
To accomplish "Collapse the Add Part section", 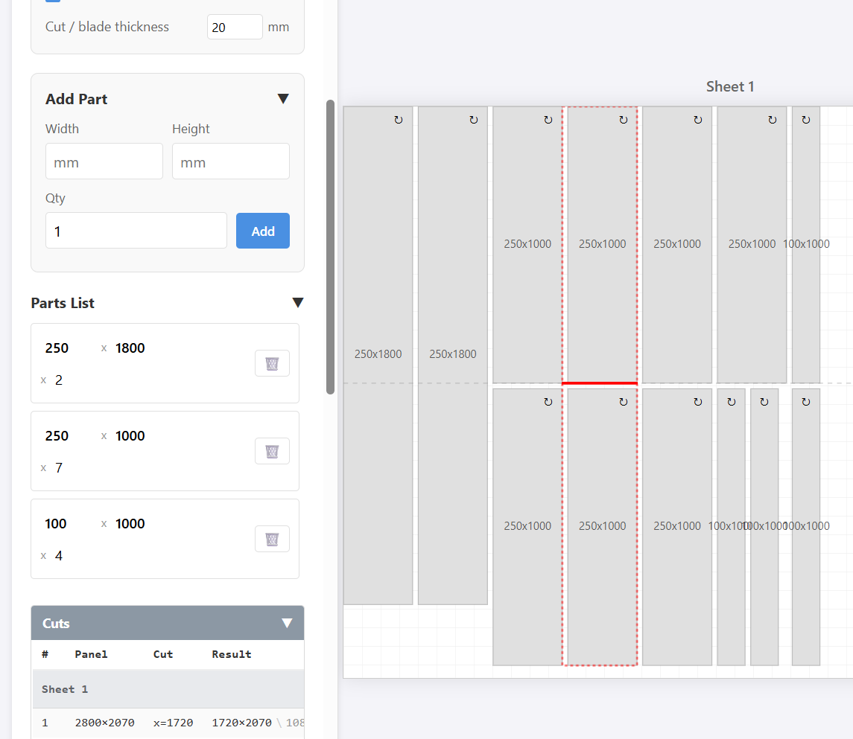I will click(x=283, y=99).
